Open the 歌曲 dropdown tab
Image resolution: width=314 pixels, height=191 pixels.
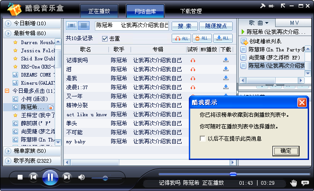[257, 23]
